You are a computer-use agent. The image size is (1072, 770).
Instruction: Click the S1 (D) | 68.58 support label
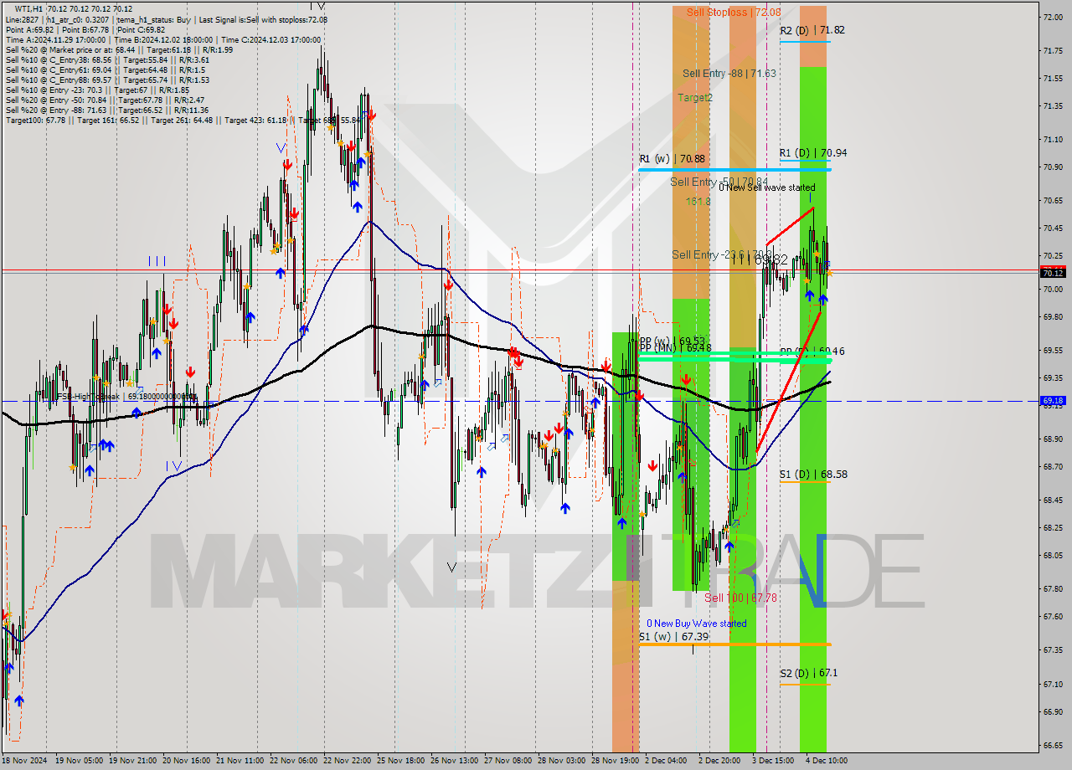coord(813,475)
